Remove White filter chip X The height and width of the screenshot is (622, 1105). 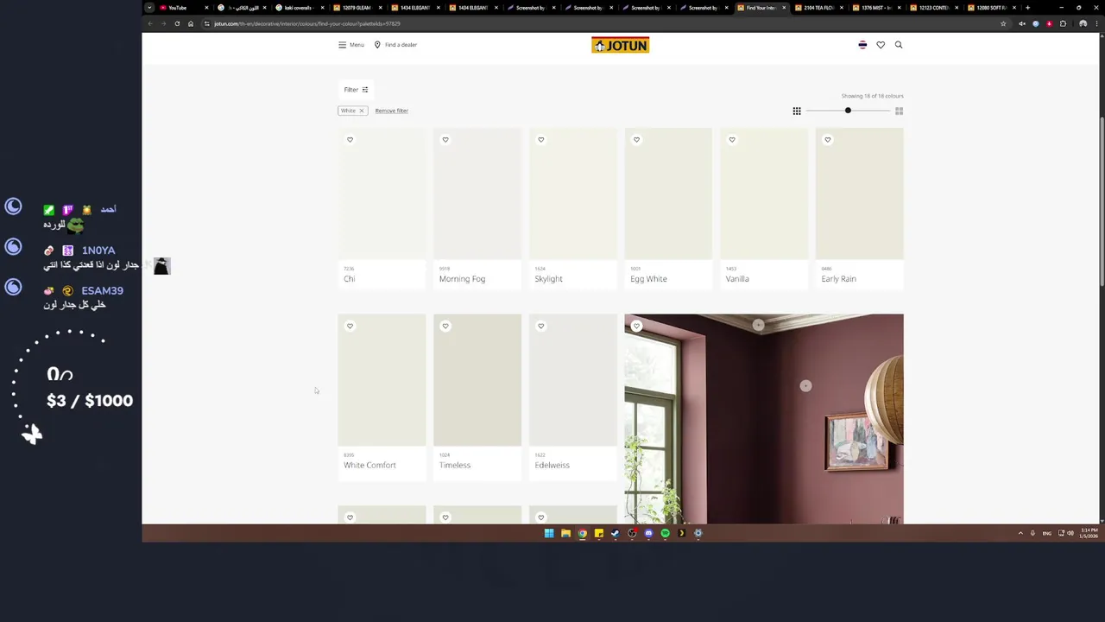click(x=362, y=111)
